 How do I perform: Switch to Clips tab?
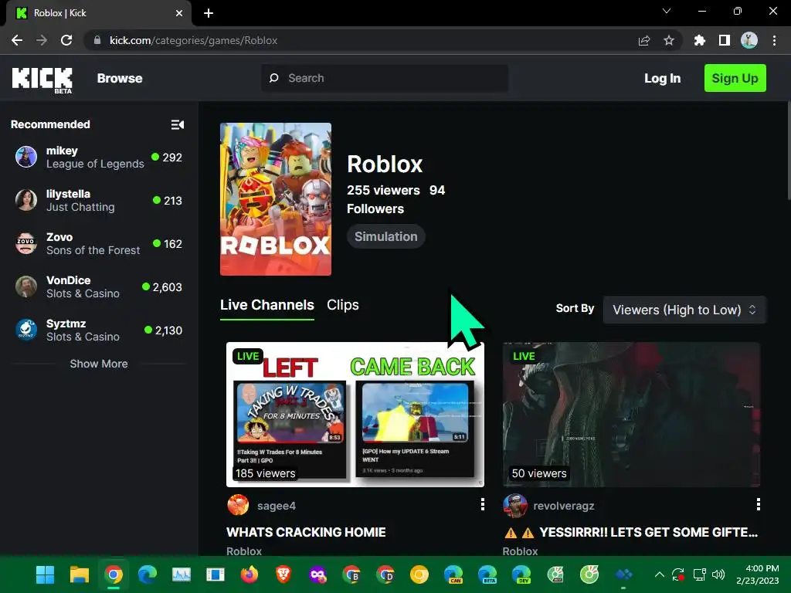coord(342,304)
